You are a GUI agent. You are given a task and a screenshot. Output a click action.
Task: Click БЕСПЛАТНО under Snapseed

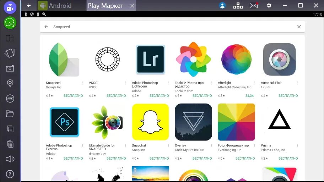(73, 96)
